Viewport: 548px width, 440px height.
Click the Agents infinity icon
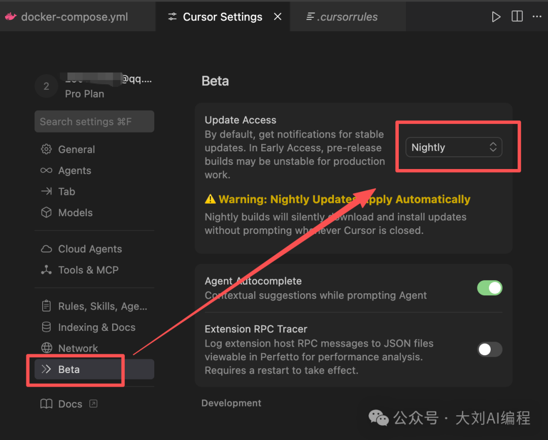click(x=47, y=171)
